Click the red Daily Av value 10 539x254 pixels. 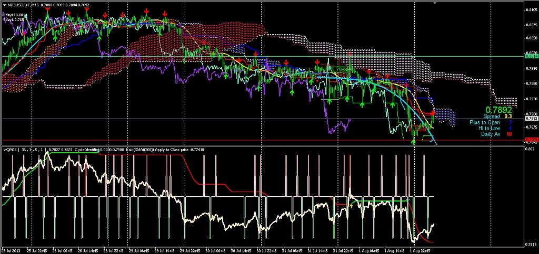[510, 134]
